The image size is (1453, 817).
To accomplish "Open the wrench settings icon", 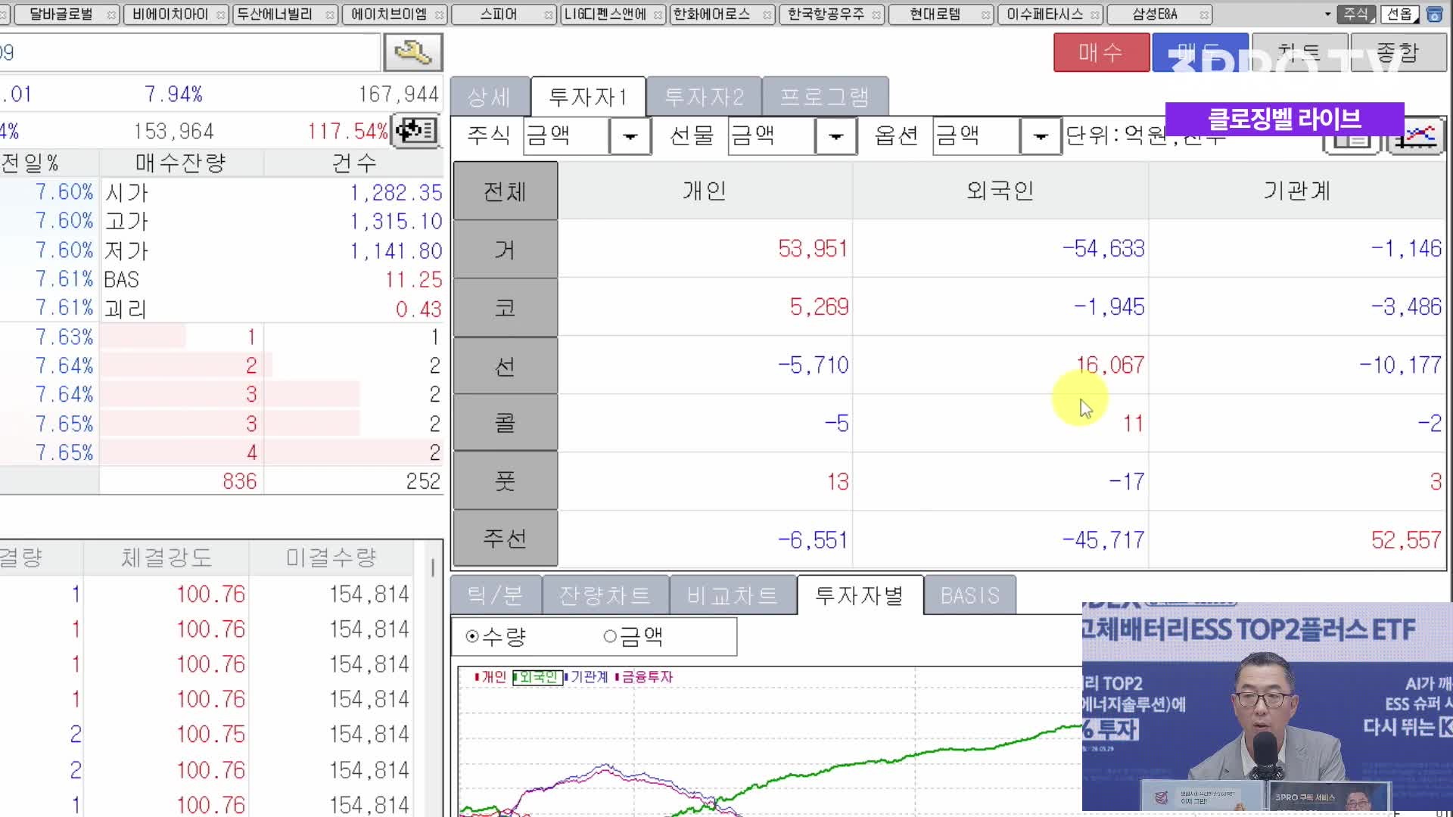I will (413, 52).
